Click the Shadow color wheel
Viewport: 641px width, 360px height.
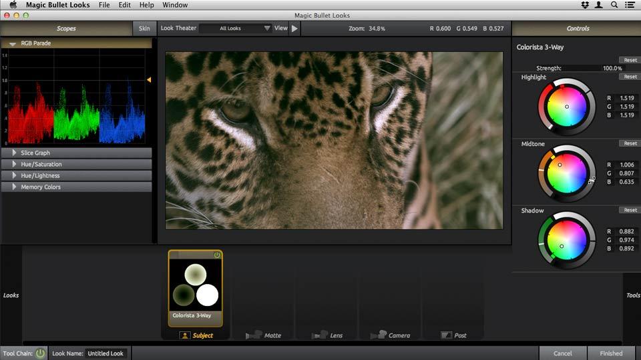(x=567, y=240)
